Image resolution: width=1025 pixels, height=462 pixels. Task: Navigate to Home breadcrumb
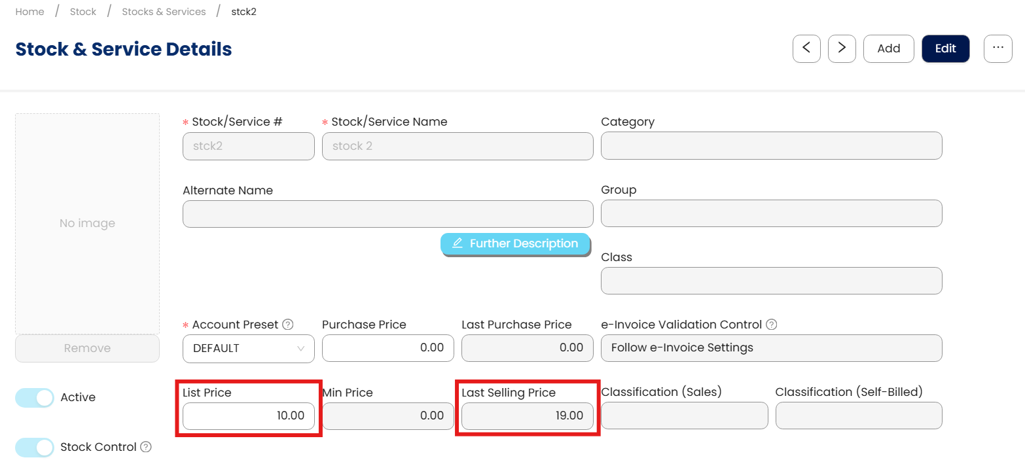[x=30, y=12]
